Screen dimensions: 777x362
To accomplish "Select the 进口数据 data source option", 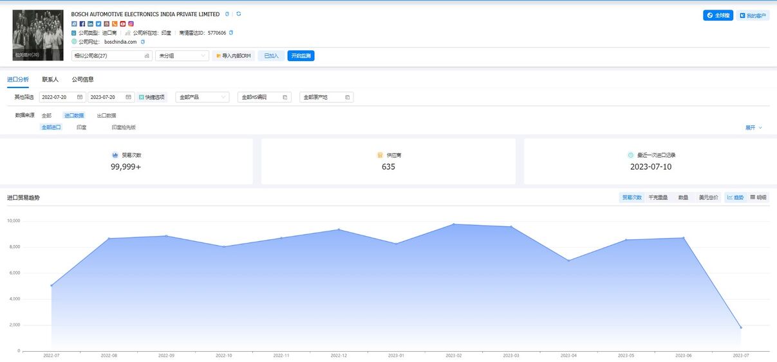I will pos(74,116).
